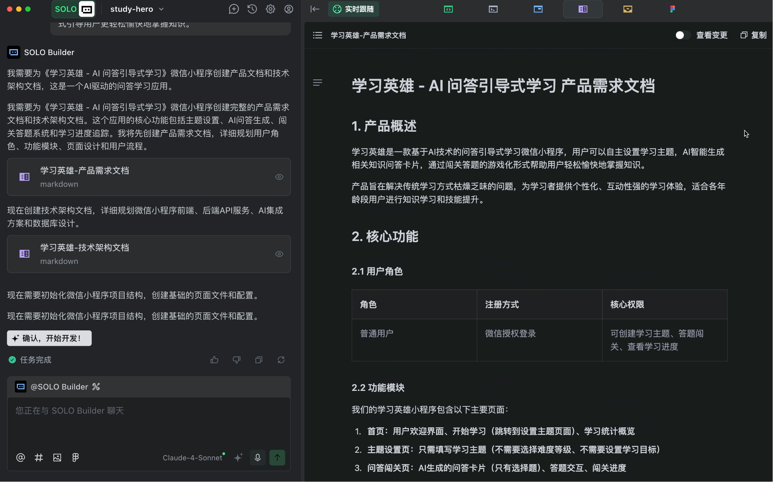The image size is (773, 482).
Task: Open the Claude-4-Sonnet model selector
Action: click(193, 458)
